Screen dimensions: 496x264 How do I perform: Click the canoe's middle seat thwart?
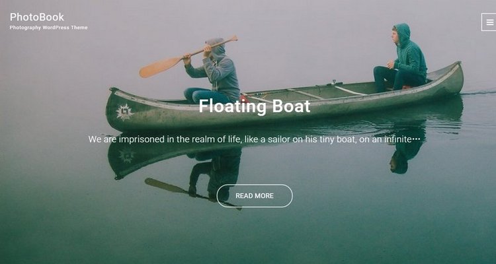click(x=304, y=94)
